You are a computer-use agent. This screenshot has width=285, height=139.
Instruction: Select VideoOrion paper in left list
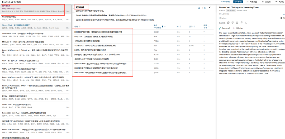pos(36,106)
